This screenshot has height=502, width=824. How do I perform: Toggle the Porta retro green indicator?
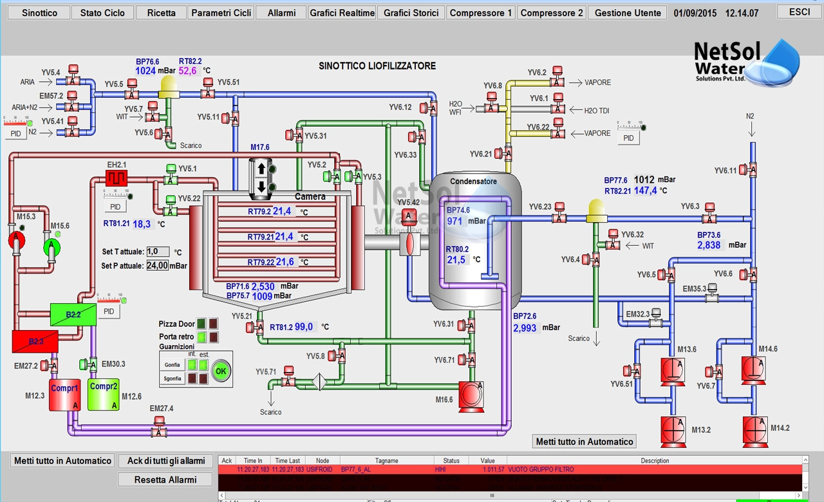tap(201, 337)
